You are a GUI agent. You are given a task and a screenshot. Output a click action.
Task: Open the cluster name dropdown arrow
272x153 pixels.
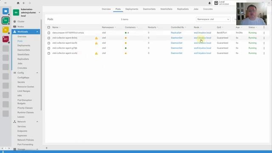pos(40,12)
